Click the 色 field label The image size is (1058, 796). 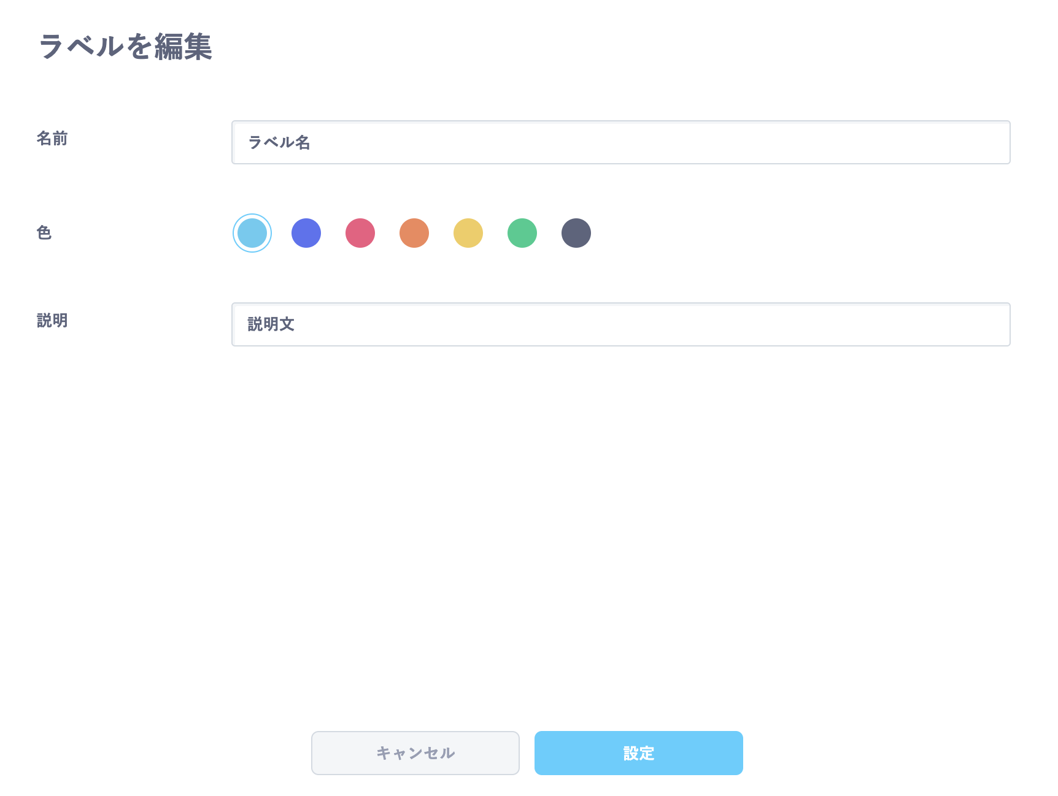coord(44,232)
